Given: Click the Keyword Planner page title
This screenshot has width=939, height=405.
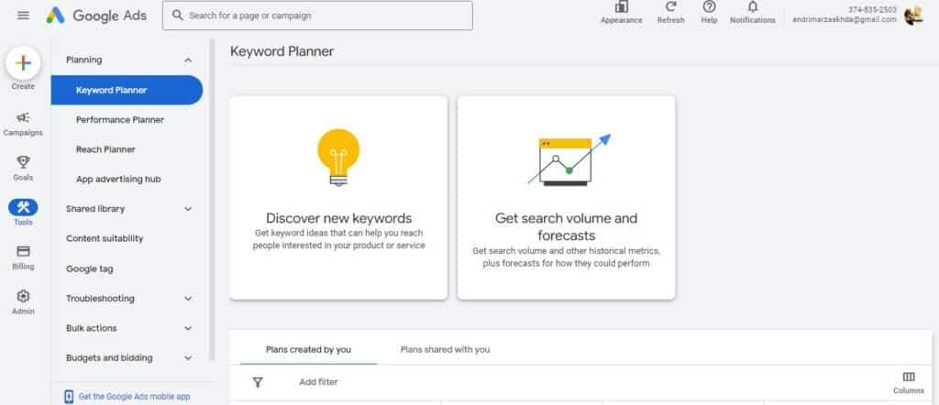Looking at the screenshot, I should [282, 51].
